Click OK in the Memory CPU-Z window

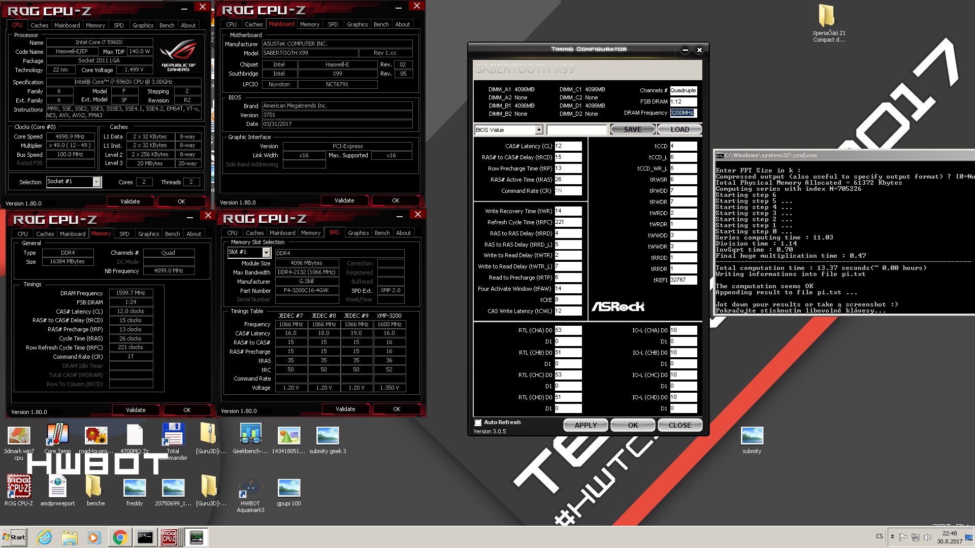click(x=187, y=410)
